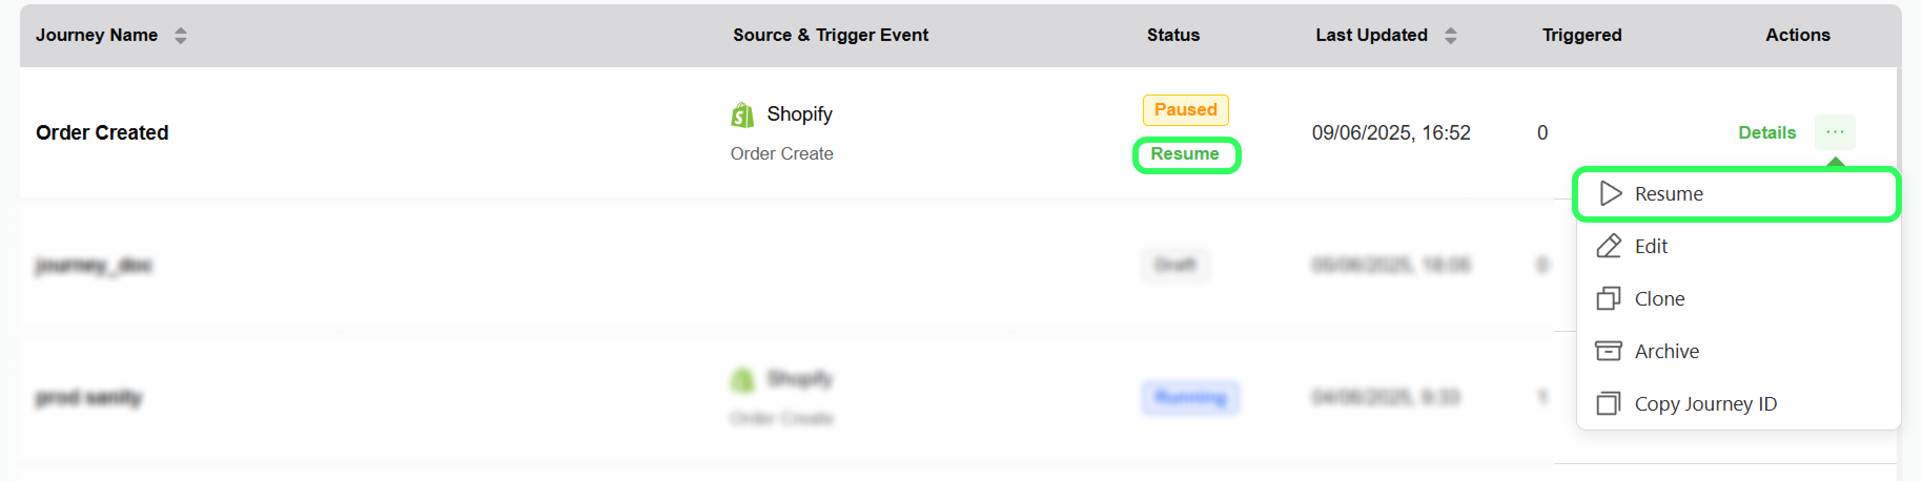Click Resume link under Paused status

1185,154
